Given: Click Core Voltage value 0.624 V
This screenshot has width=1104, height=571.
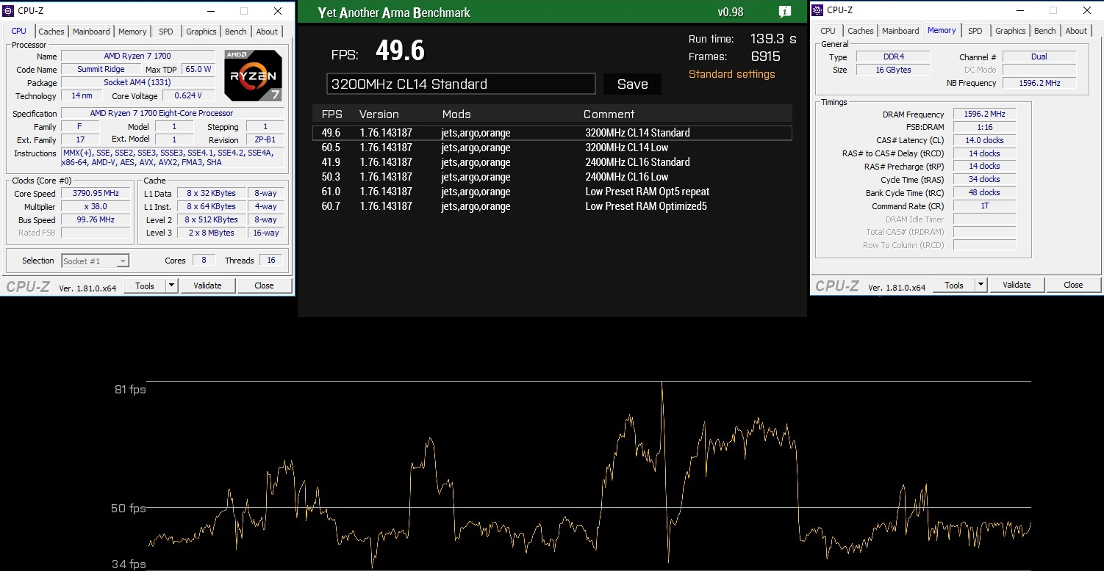Looking at the screenshot, I should pos(189,96).
